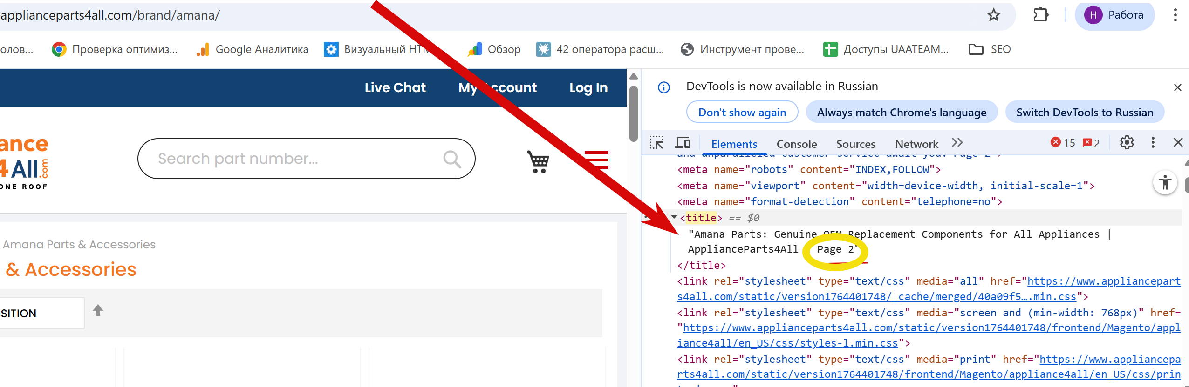Bookmark this page with the star icon
Screen dimensions: 1189x387
pyautogui.click(x=994, y=15)
